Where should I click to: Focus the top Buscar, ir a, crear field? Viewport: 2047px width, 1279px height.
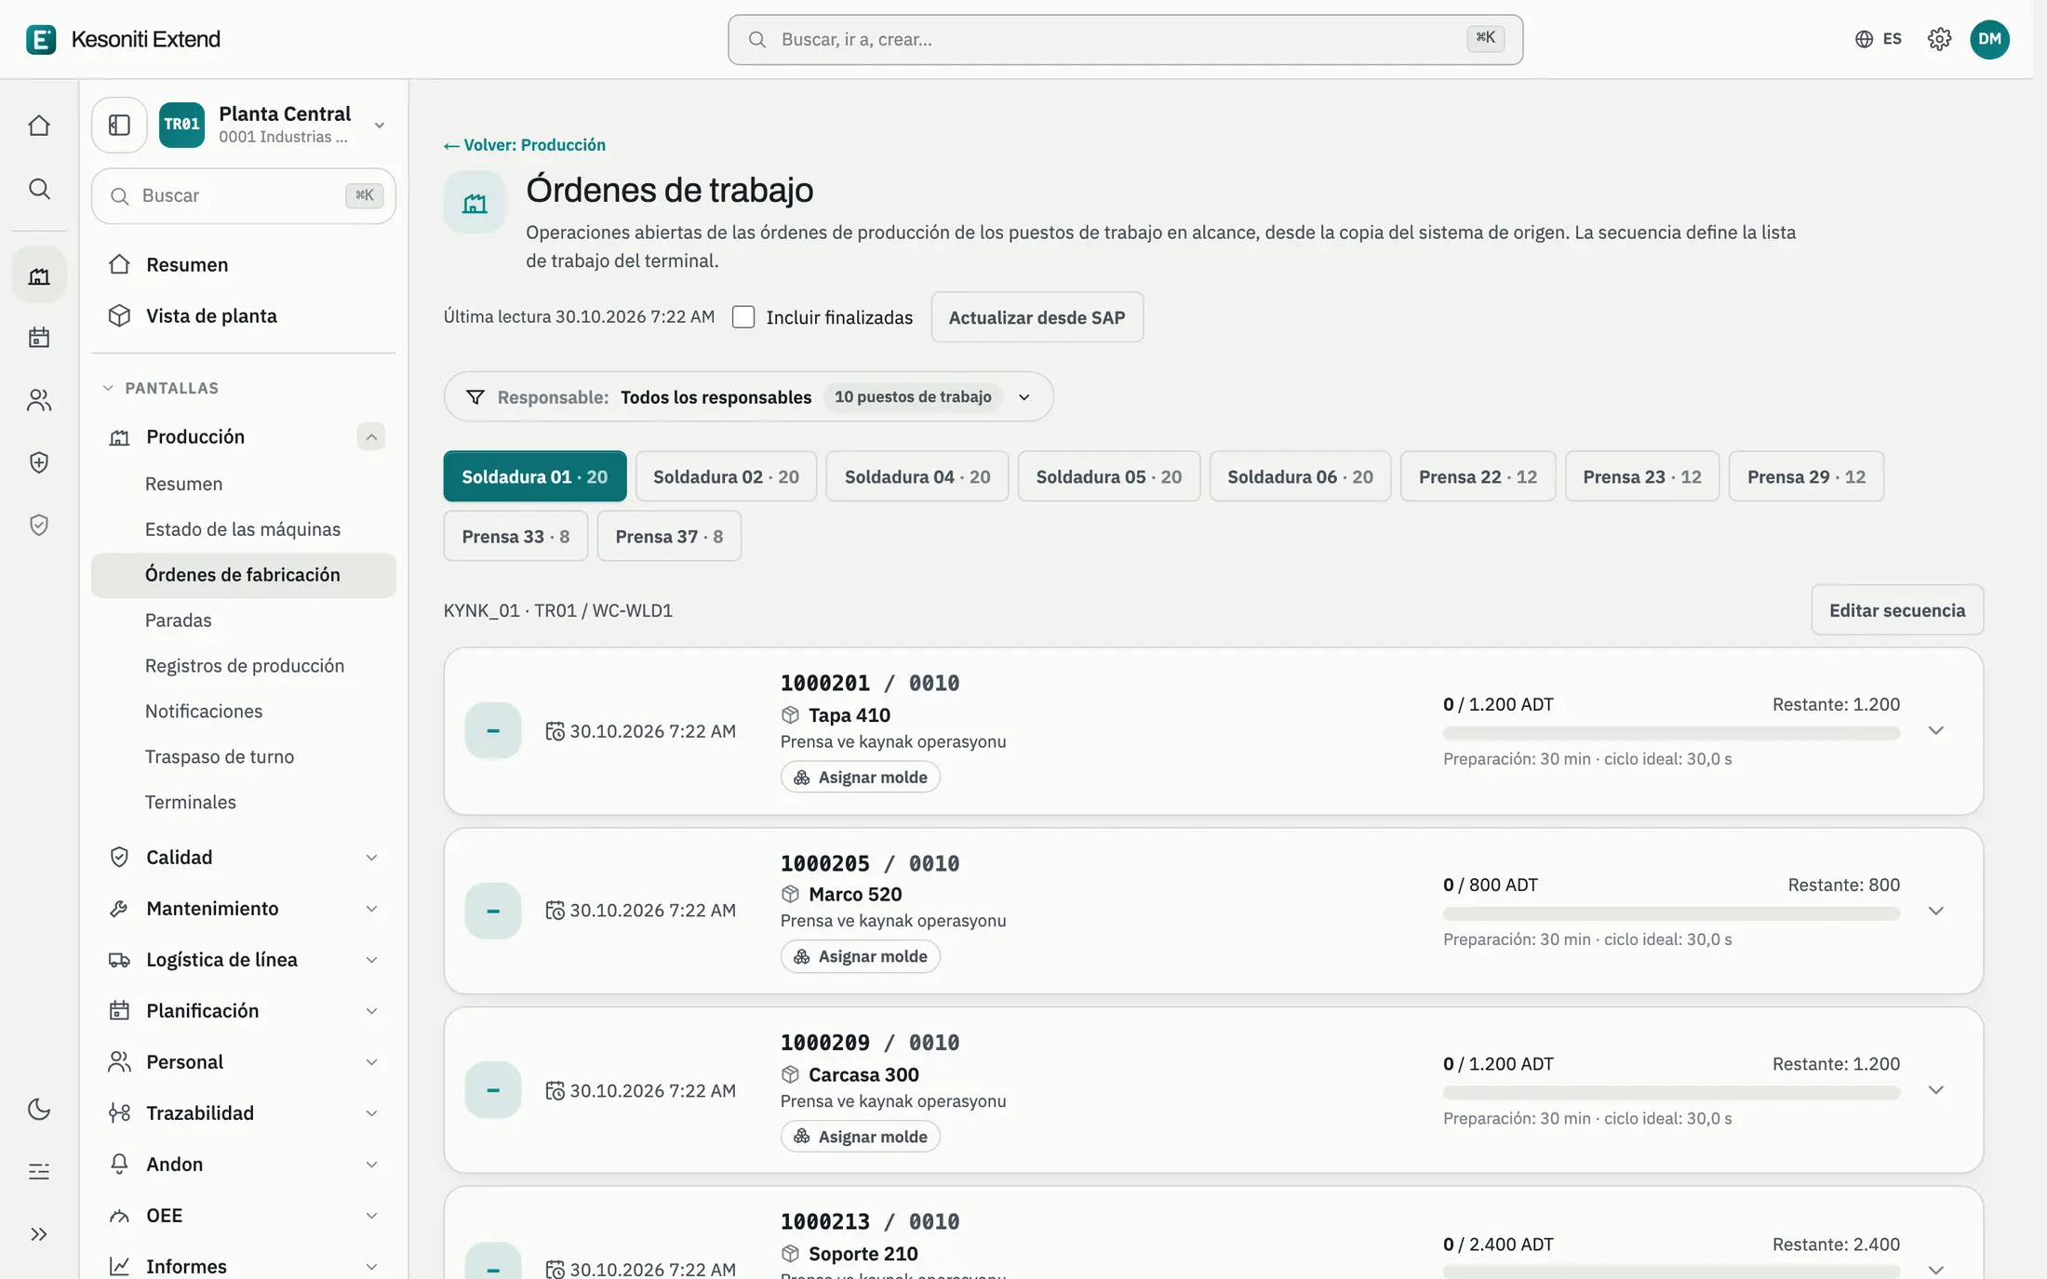click(1125, 39)
